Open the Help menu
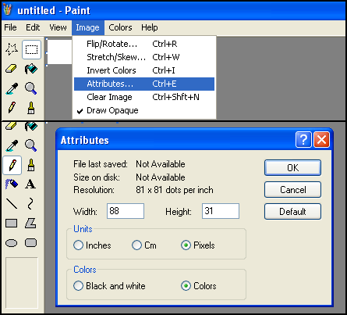 [x=150, y=27]
